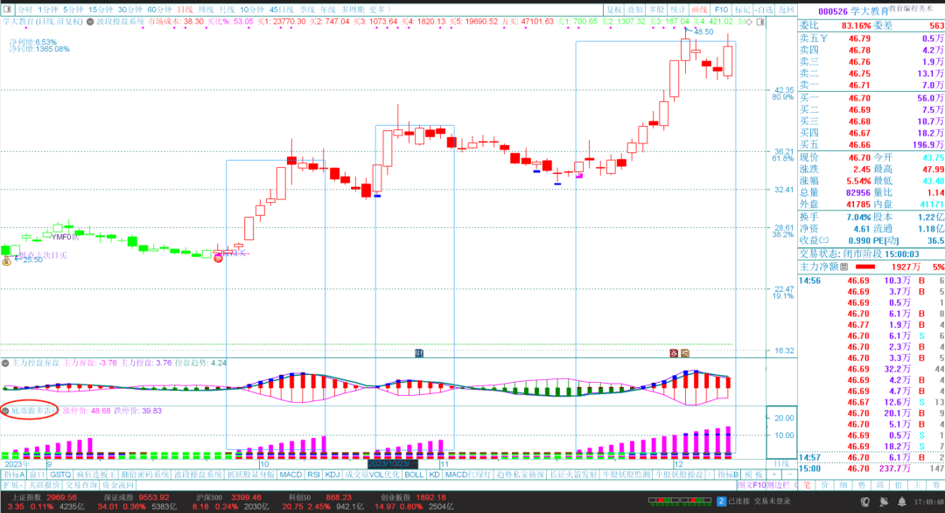Select the BOLL indicator tab
Viewport: 945px width, 513px height.
tap(414, 475)
